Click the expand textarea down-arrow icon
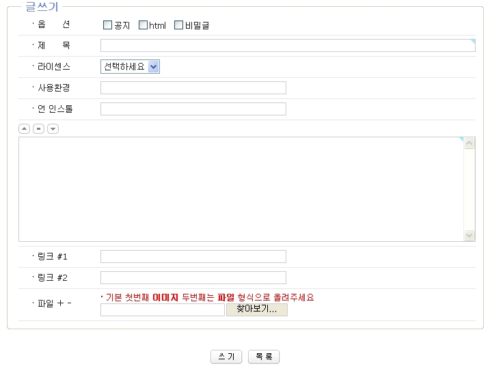This screenshot has height=373, width=490. pyautogui.click(x=53, y=128)
